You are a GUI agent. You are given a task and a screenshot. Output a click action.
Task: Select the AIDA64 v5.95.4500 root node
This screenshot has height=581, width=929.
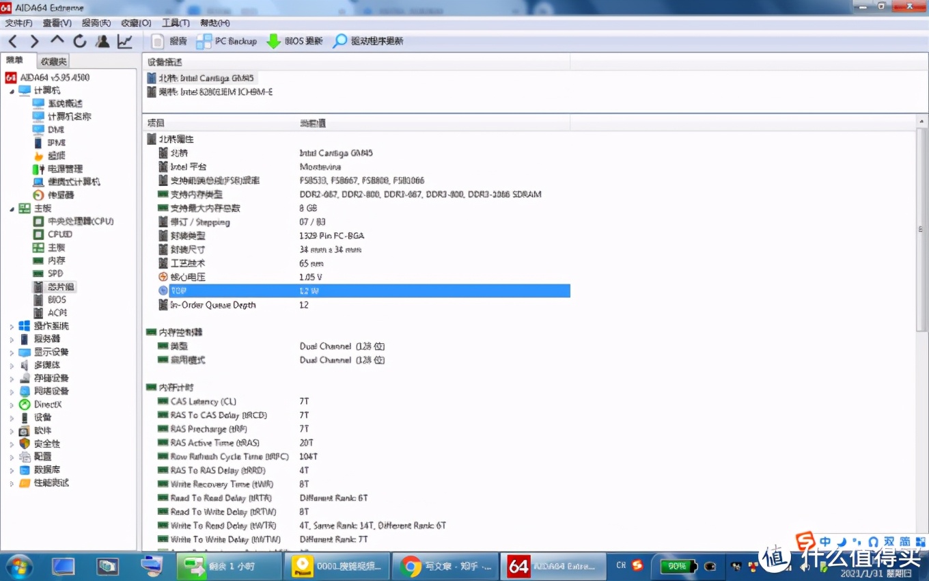point(47,78)
